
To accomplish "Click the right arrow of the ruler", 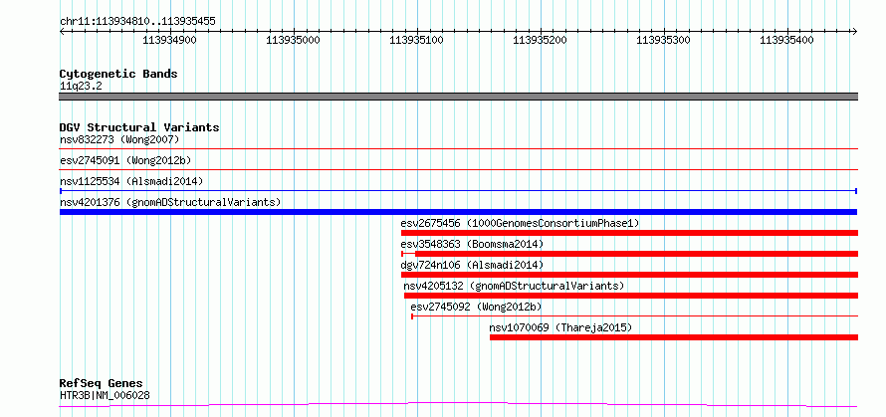I will 855,31.
